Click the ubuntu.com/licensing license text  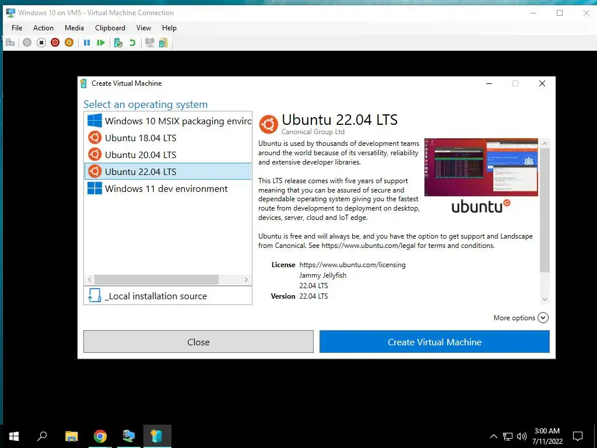pyautogui.click(x=352, y=264)
